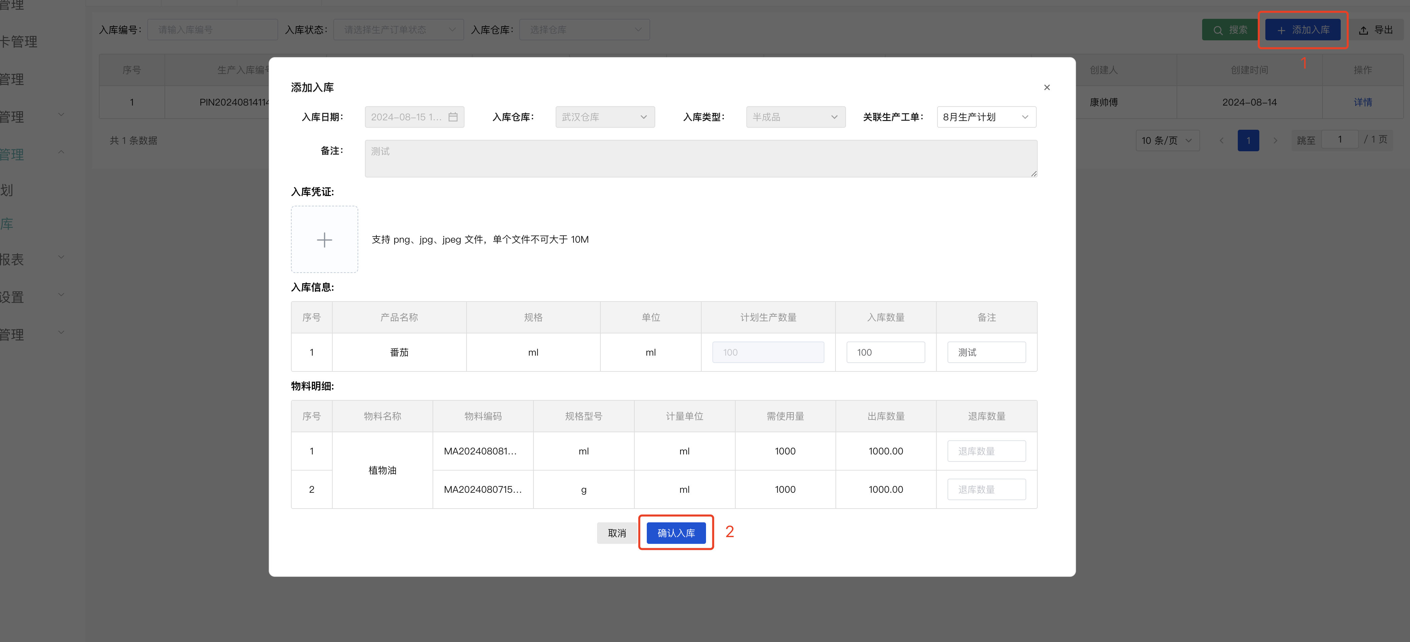Close the 添加入库 dialog with the X icon
Screen dimensions: 1410x642
point(1046,87)
